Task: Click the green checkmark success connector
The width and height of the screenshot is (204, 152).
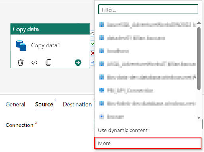Action: pos(93,43)
